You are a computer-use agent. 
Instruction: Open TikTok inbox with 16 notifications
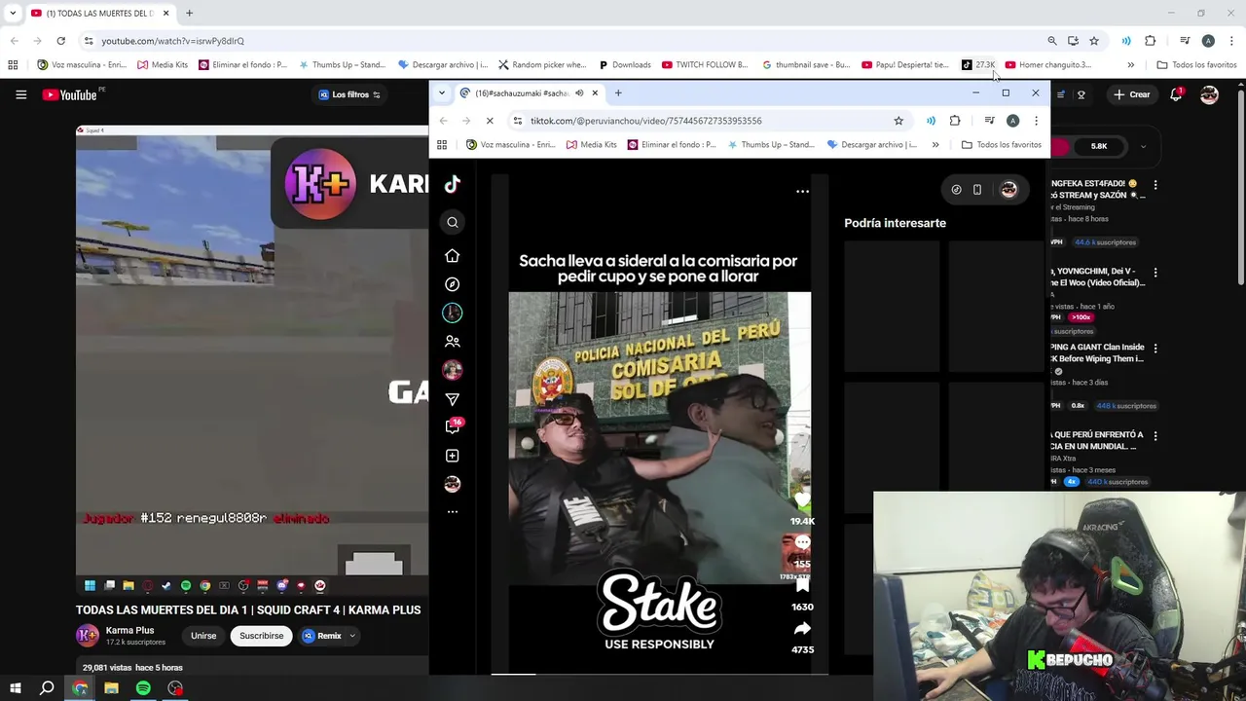click(x=453, y=426)
